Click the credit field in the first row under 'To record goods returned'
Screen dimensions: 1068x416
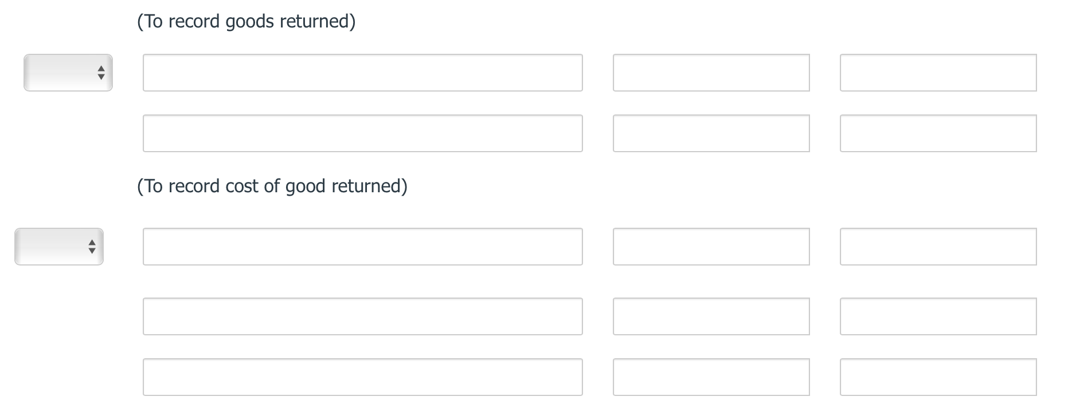(938, 73)
